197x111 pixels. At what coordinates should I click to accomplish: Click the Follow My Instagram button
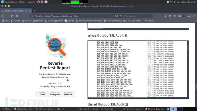[x=55, y=94]
